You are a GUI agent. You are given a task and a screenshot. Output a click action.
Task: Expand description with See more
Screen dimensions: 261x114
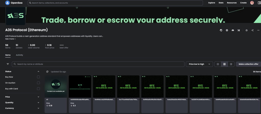pyautogui.click(x=10, y=39)
